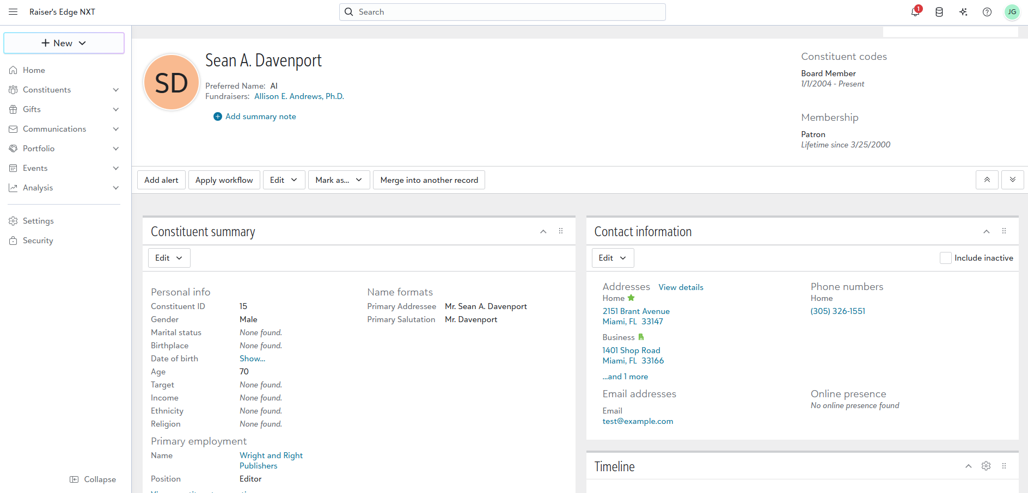Open the help question mark icon
The image size is (1028, 493).
(987, 12)
